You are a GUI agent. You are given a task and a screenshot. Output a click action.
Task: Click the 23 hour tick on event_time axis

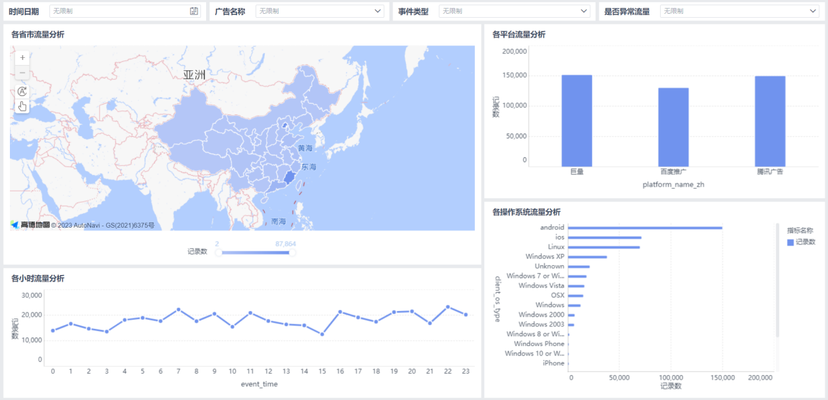[x=466, y=372]
